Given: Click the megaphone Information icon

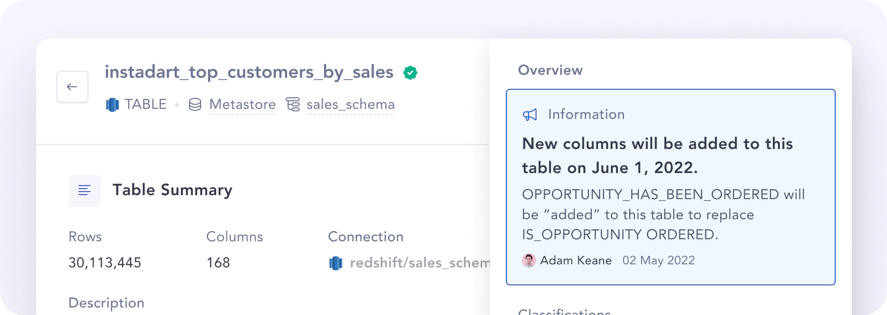Looking at the screenshot, I should (530, 115).
